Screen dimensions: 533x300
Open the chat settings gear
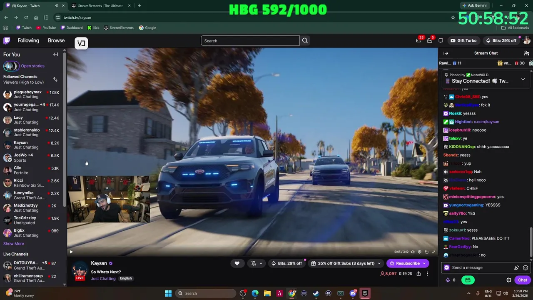click(x=509, y=280)
